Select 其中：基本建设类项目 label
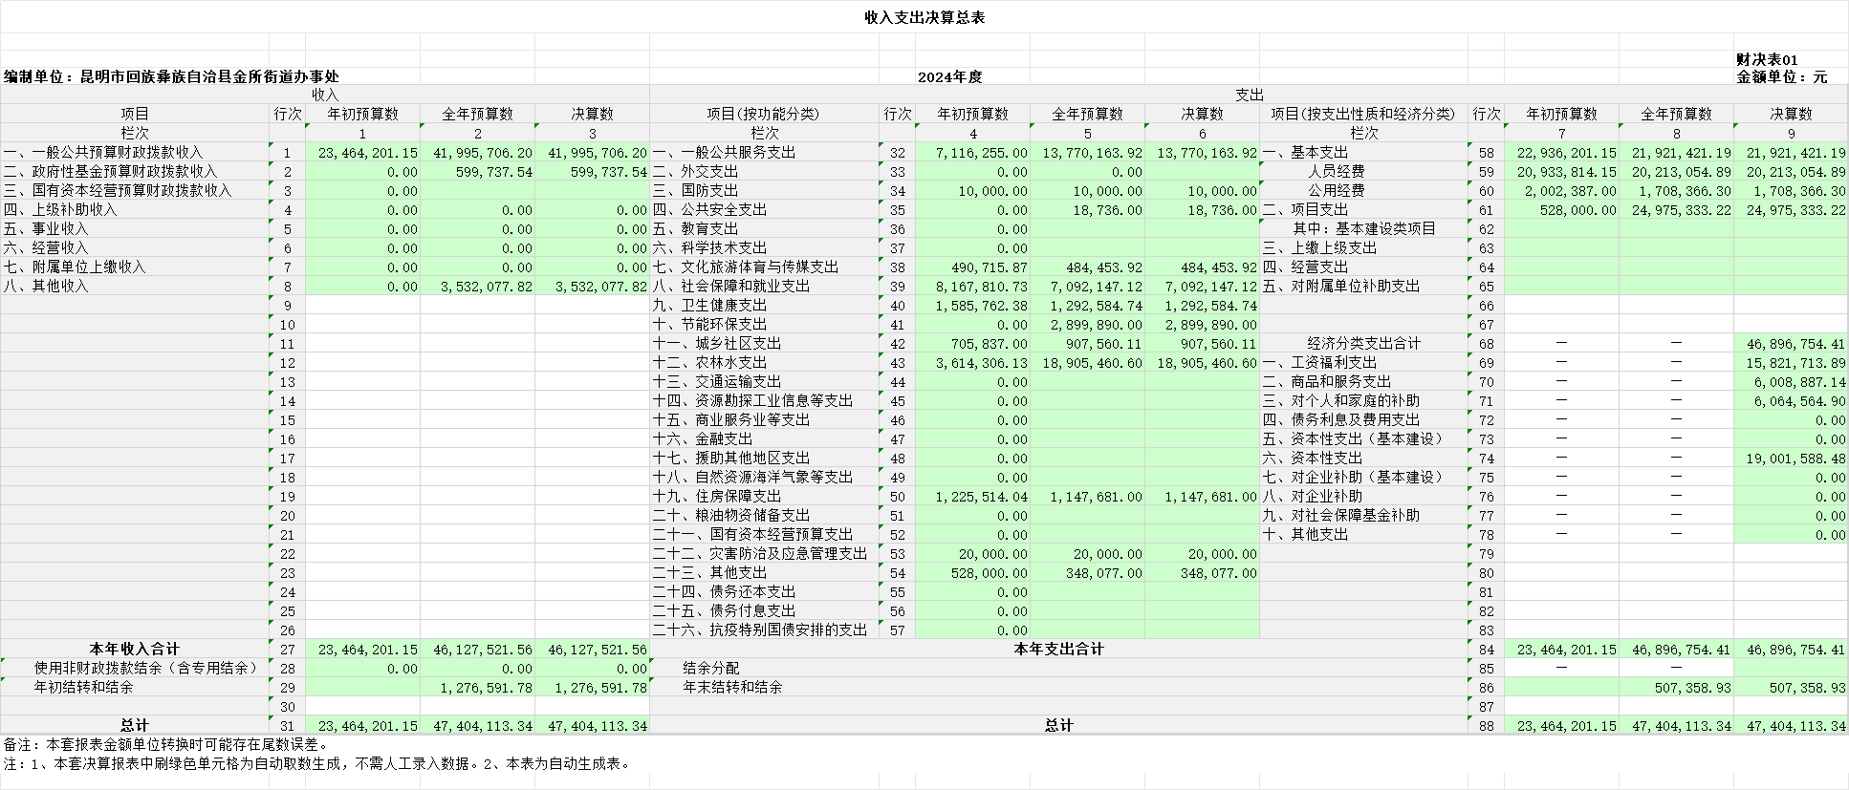Viewport: 1849px width, 790px height. coord(1364,228)
